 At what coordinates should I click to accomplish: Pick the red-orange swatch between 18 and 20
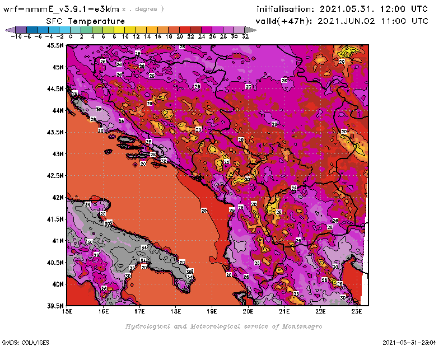click(x=174, y=30)
